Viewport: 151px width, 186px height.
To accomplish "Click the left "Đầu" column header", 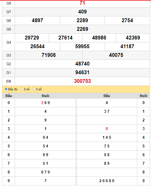I will point(9,96).
